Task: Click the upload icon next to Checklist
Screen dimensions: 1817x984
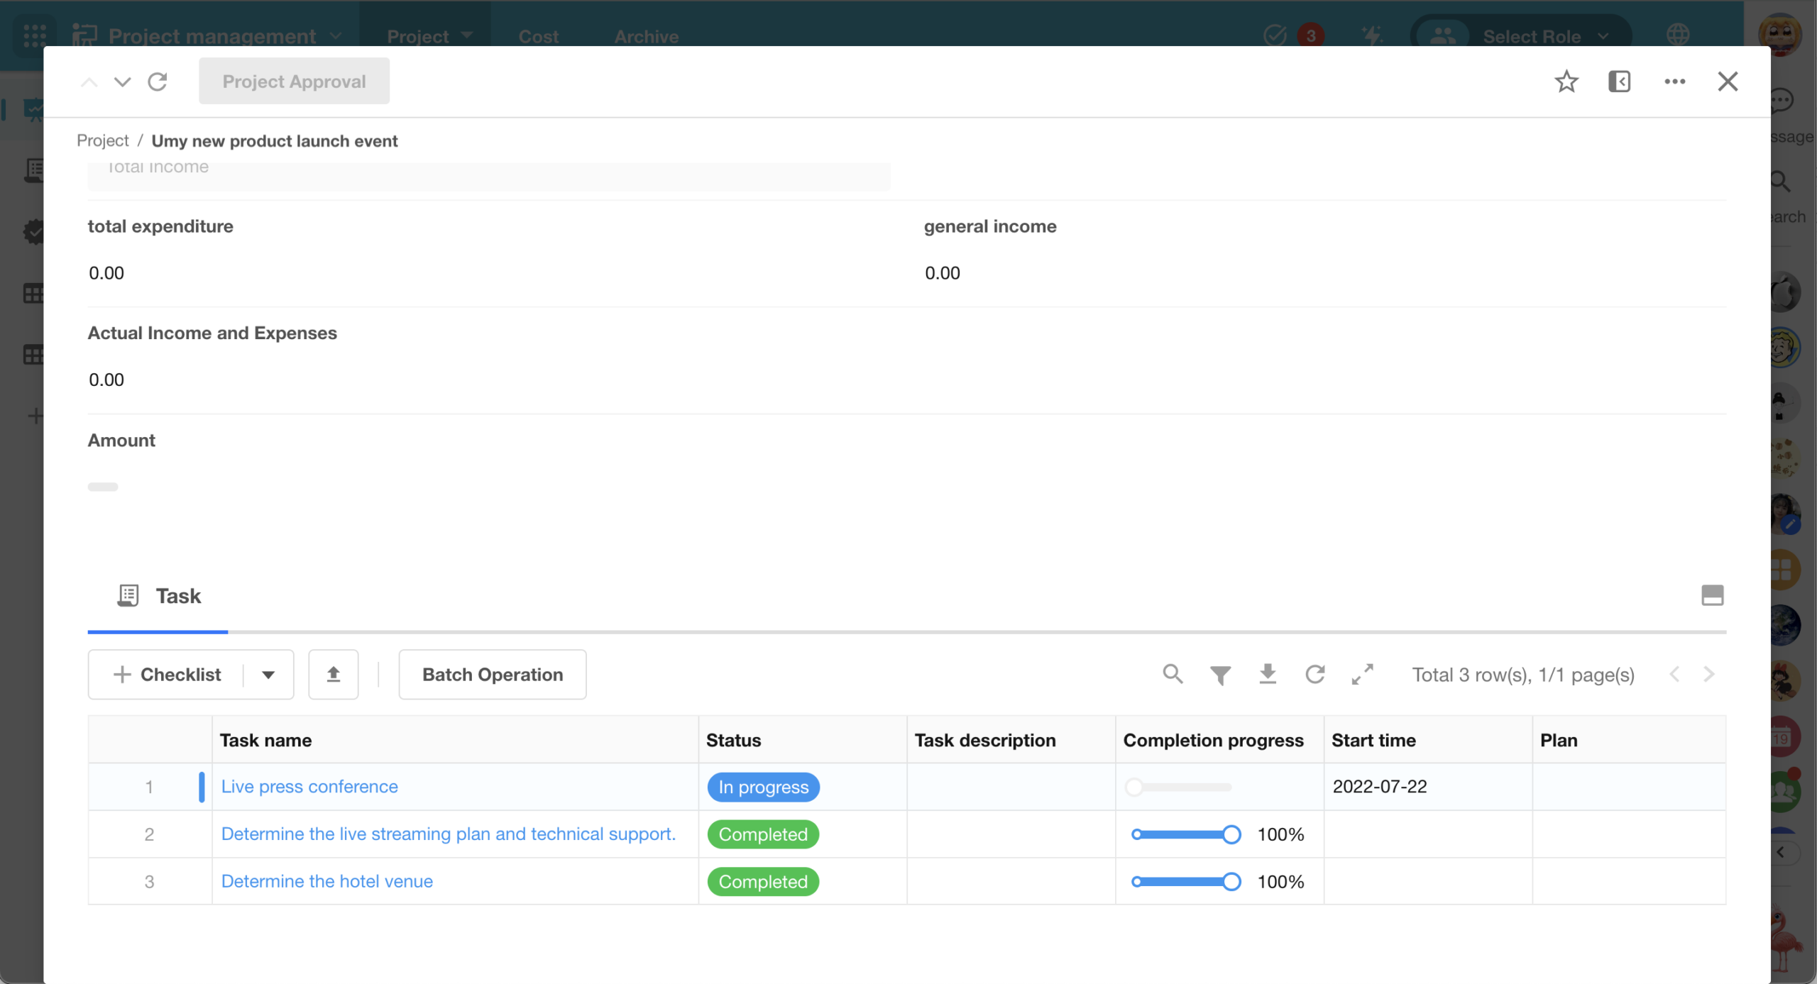Action: pyautogui.click(x=333, y=674)
